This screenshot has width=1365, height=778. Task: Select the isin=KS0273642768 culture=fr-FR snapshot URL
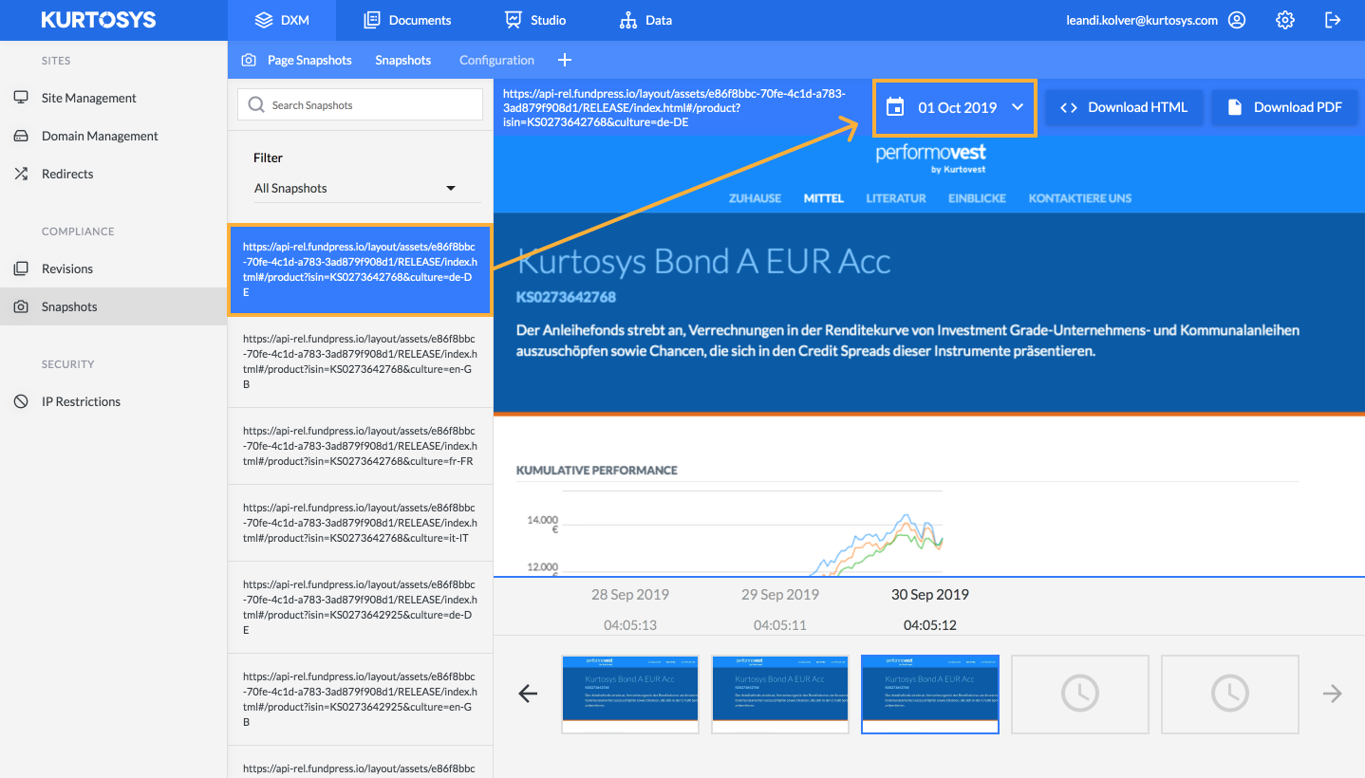[x=360, y=446]
